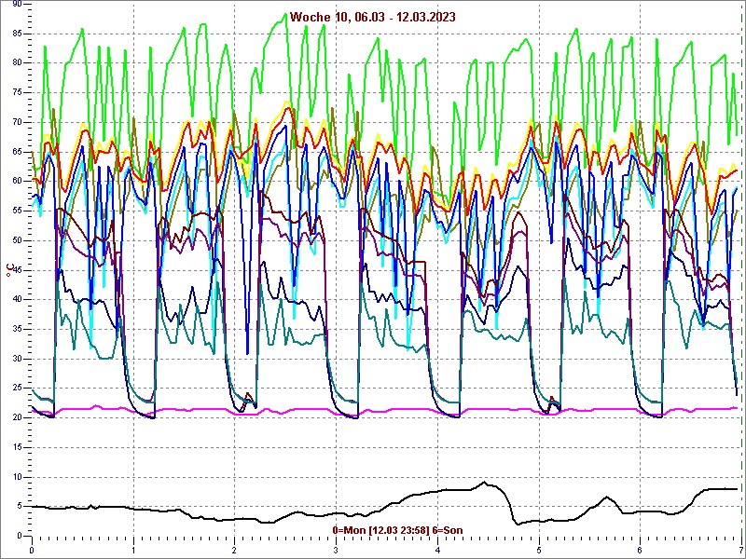Select day marker "5" on the x-axis
This screenshot has width=746, height=559.
538,550
